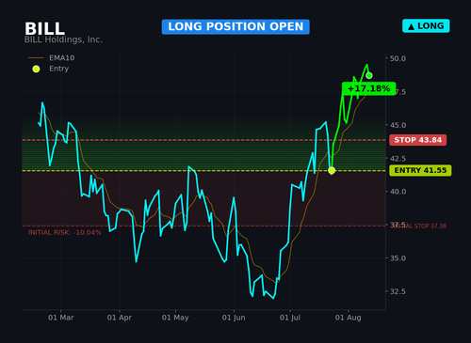Click the BILL ticker symbol title

44,28
